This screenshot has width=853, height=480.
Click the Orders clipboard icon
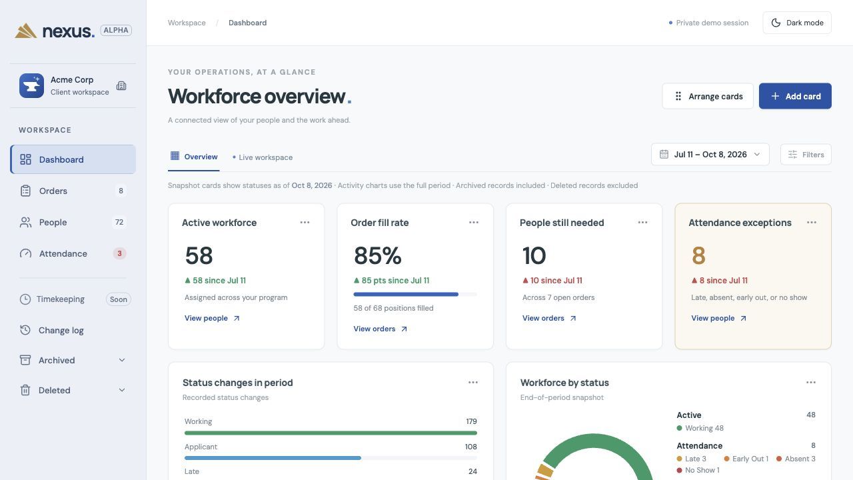25,191
